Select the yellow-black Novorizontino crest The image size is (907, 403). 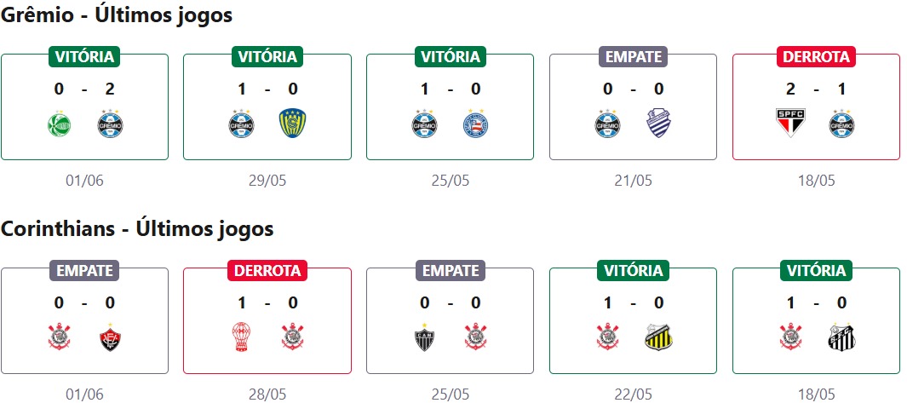(x=658, y=338)
